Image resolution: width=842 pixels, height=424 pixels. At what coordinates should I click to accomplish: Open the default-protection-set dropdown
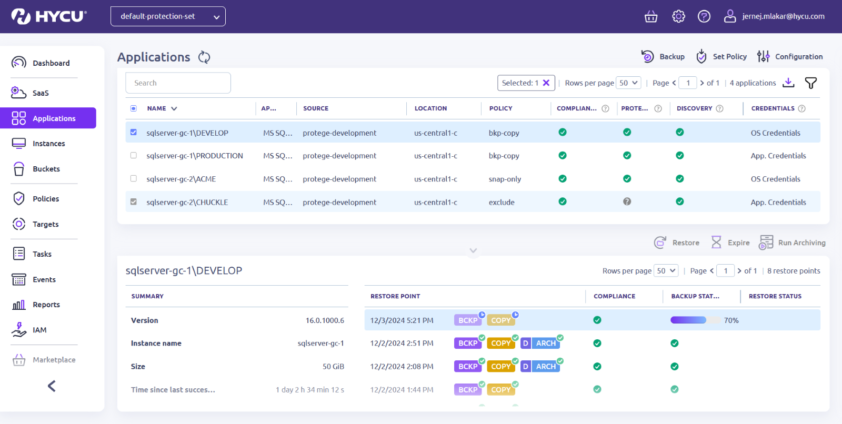[168, 16]
